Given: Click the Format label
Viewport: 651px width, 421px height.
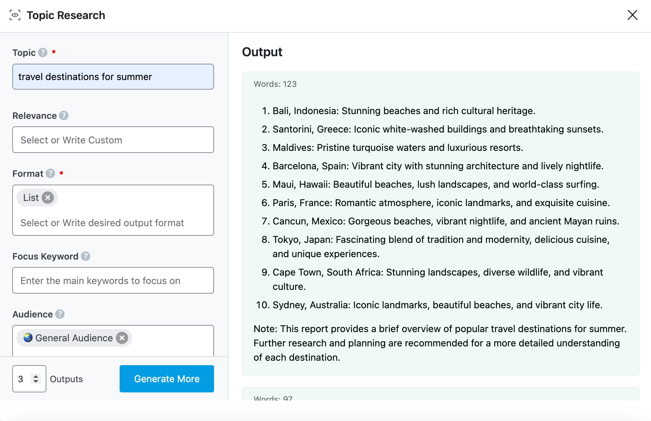Looking at the screenshot, I should point(28,173).
